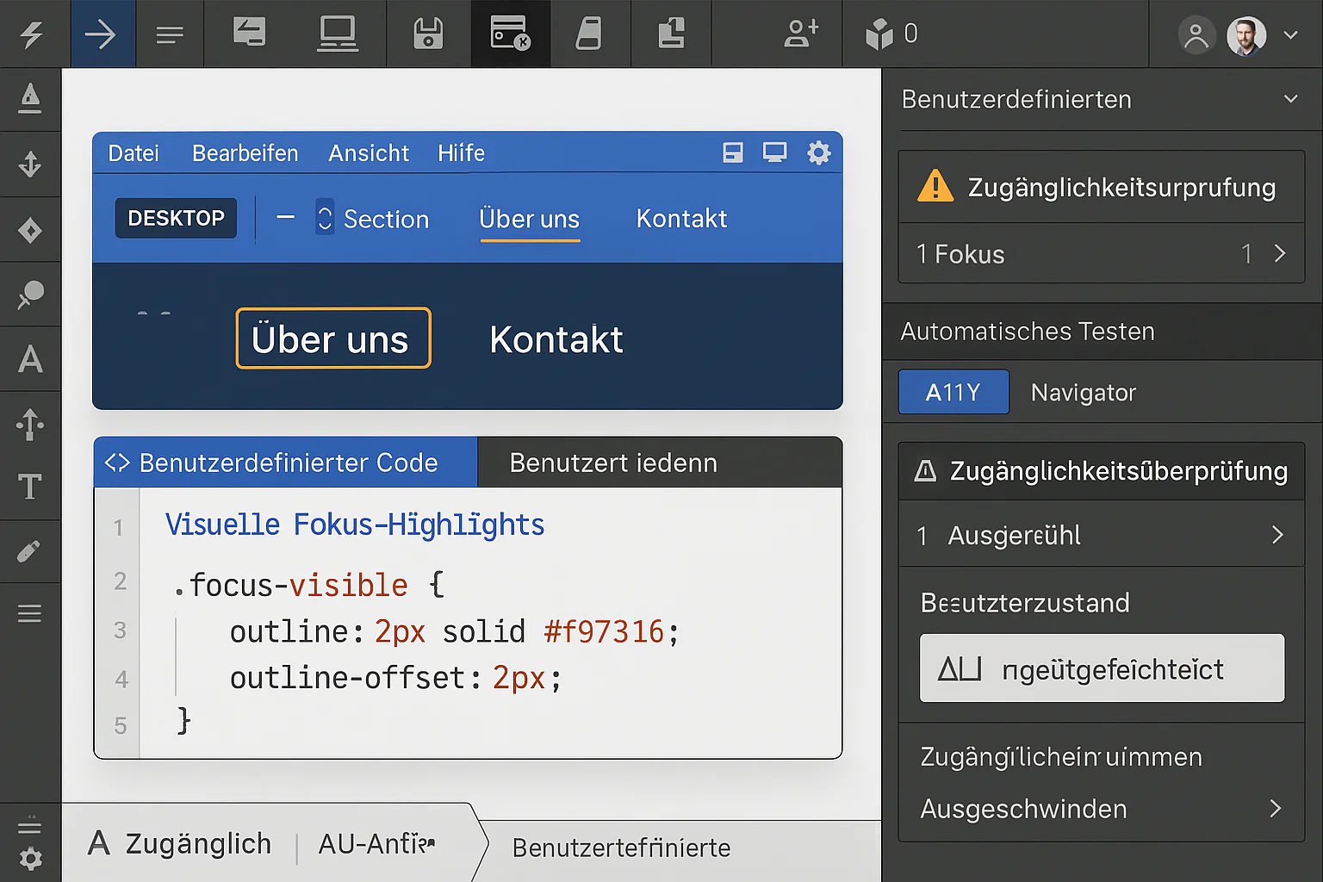The height and width of the screenshot is (882, 1323).
Task: Activate DESKTOP viewport mode
Action: click(x=176, y=218)
